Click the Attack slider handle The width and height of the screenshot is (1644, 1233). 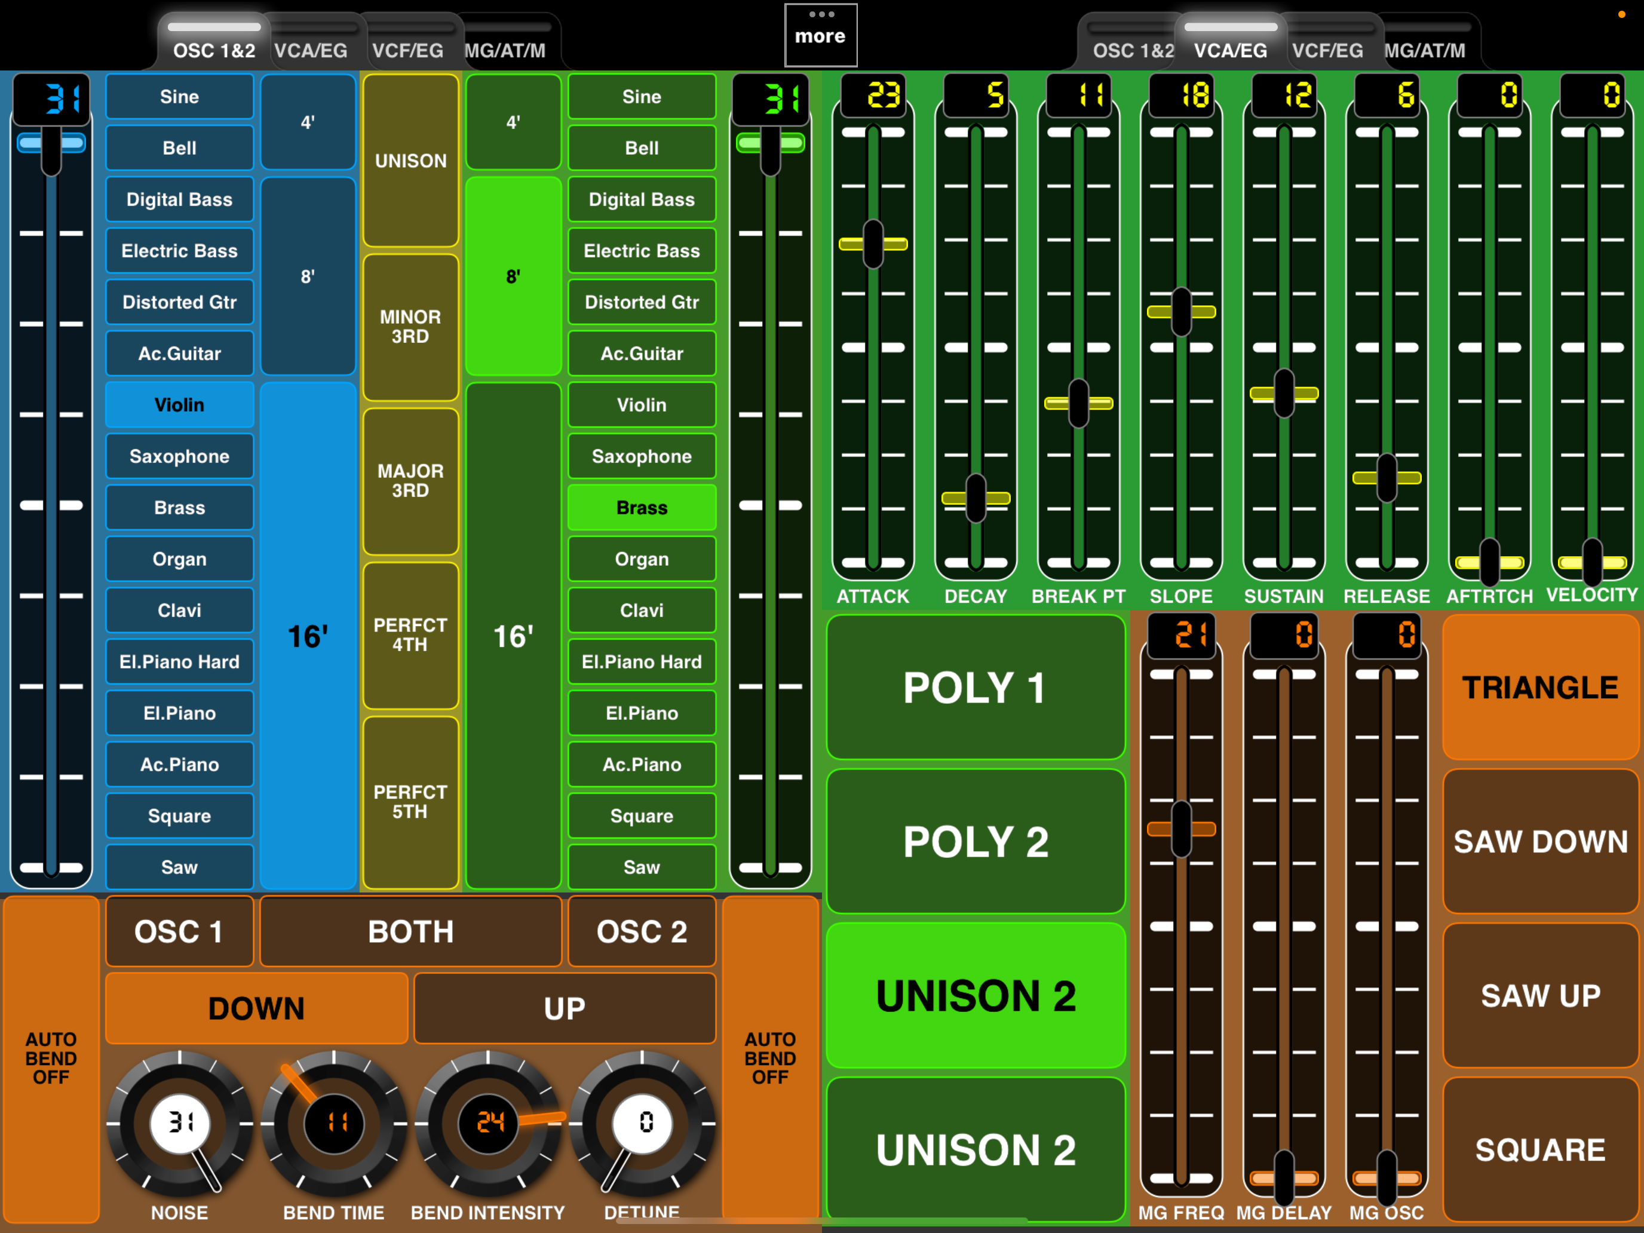(873, 244)
